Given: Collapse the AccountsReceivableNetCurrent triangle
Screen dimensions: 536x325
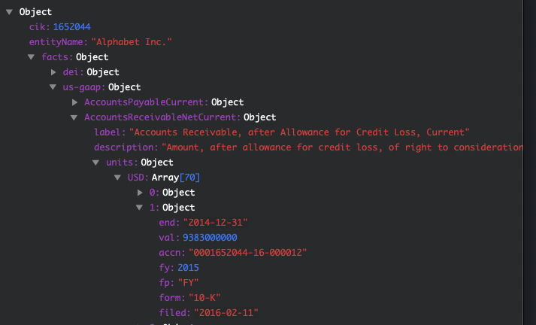Looking at the screenshot, I should (x=74, y=117).
